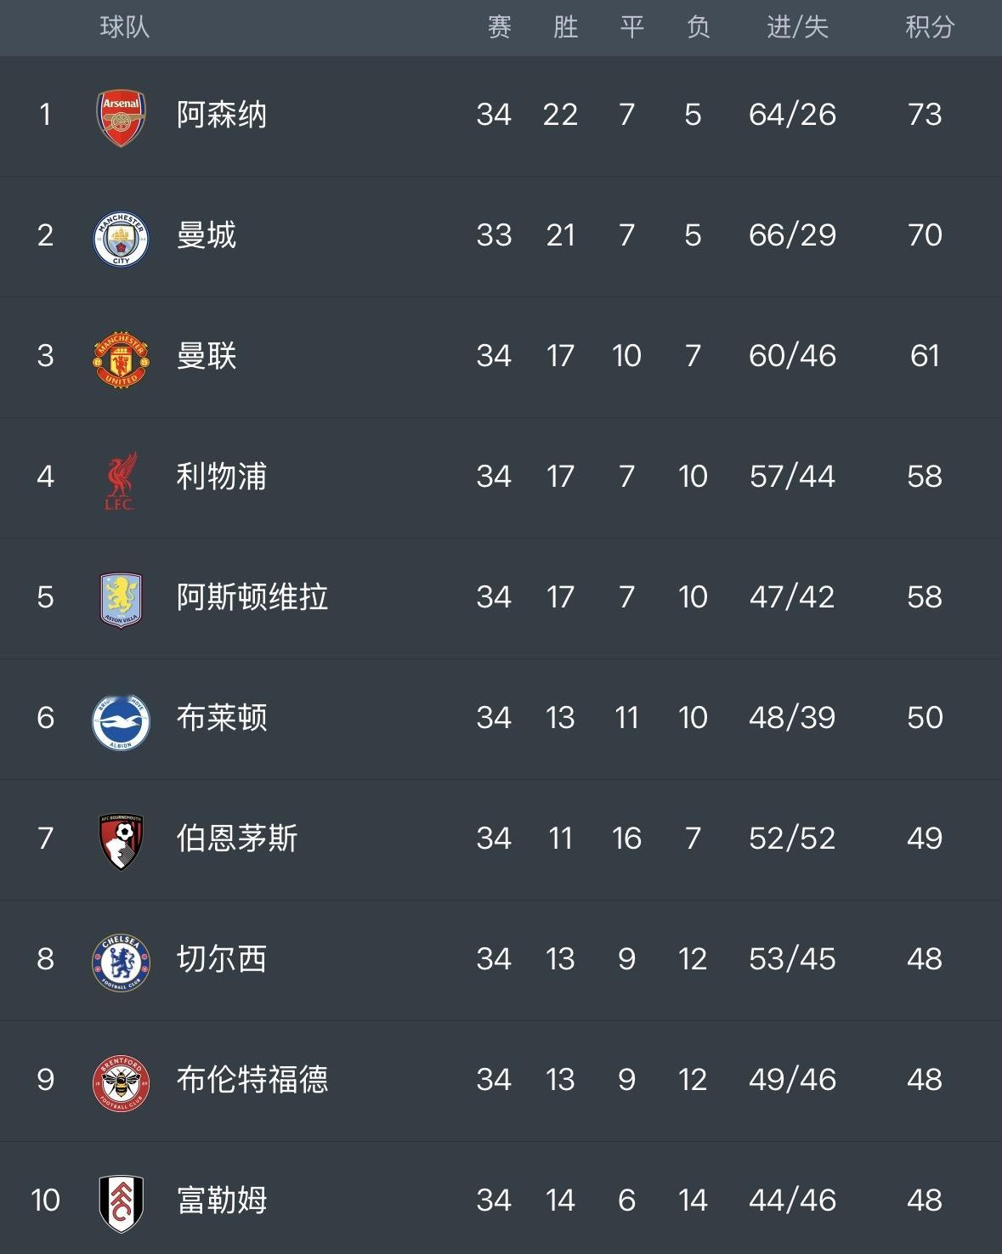Open the Brentford bee logo
Viewport: 1002px width, 1254px height.
click(121, 1082)
